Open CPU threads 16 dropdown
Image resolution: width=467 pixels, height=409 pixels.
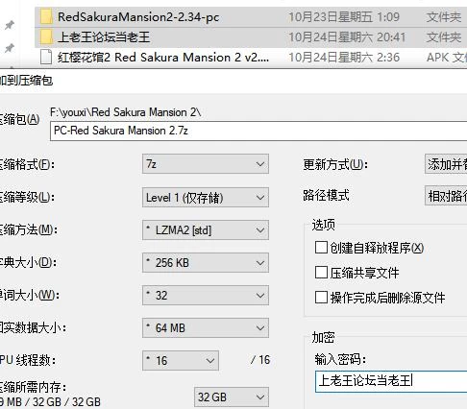click(181, 361)
